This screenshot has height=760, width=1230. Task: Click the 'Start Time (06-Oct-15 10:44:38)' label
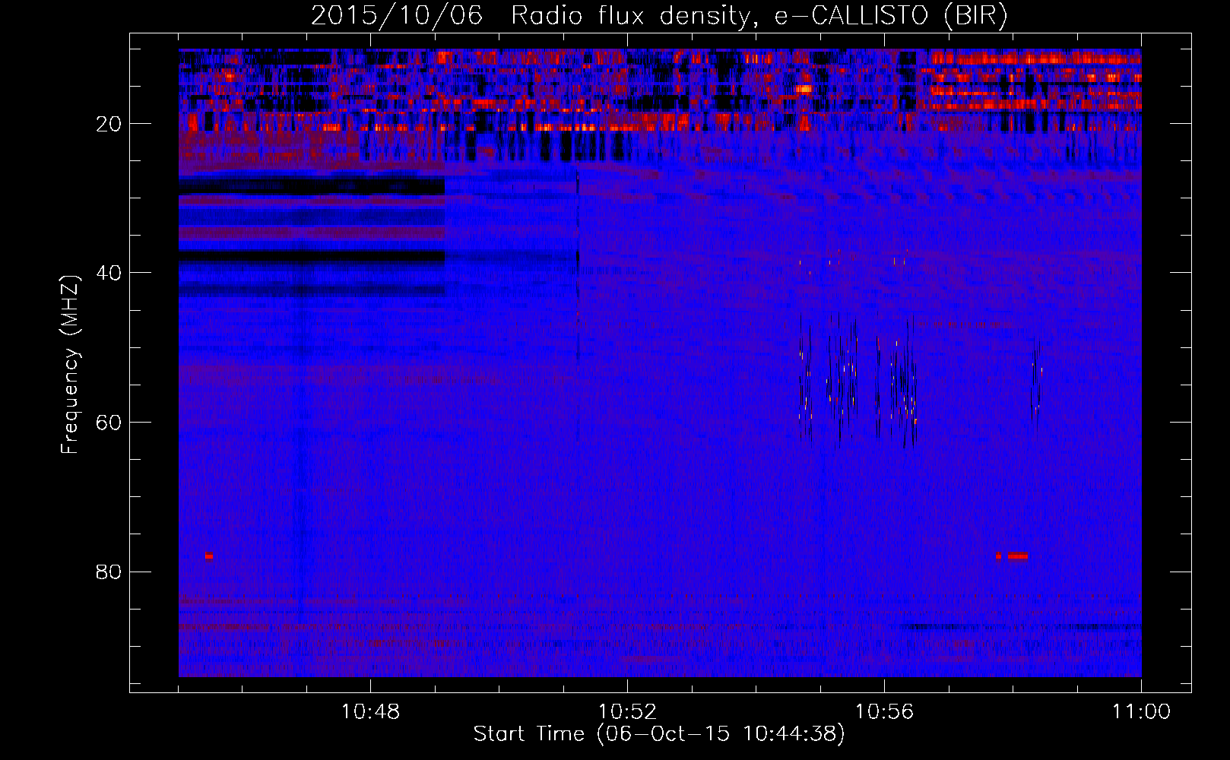(x=659, y=734)
